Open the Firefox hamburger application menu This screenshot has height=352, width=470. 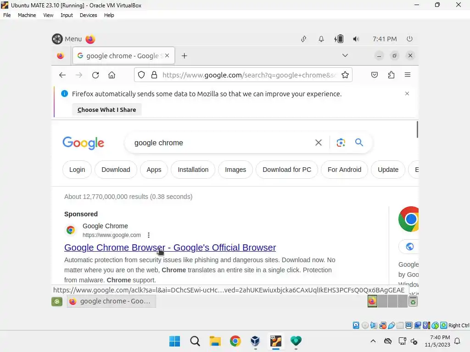click(408, 75)
